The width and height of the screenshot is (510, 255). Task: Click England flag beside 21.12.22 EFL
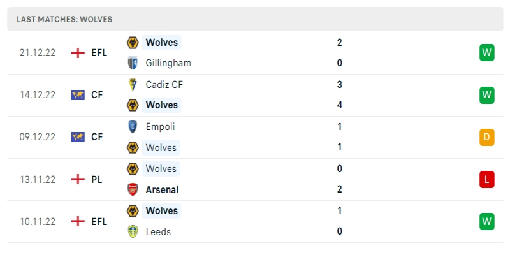click(78, 53)
